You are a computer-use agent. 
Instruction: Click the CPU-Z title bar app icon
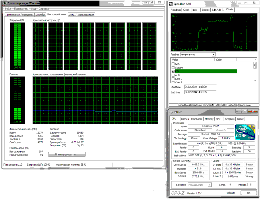coord(171,112)
